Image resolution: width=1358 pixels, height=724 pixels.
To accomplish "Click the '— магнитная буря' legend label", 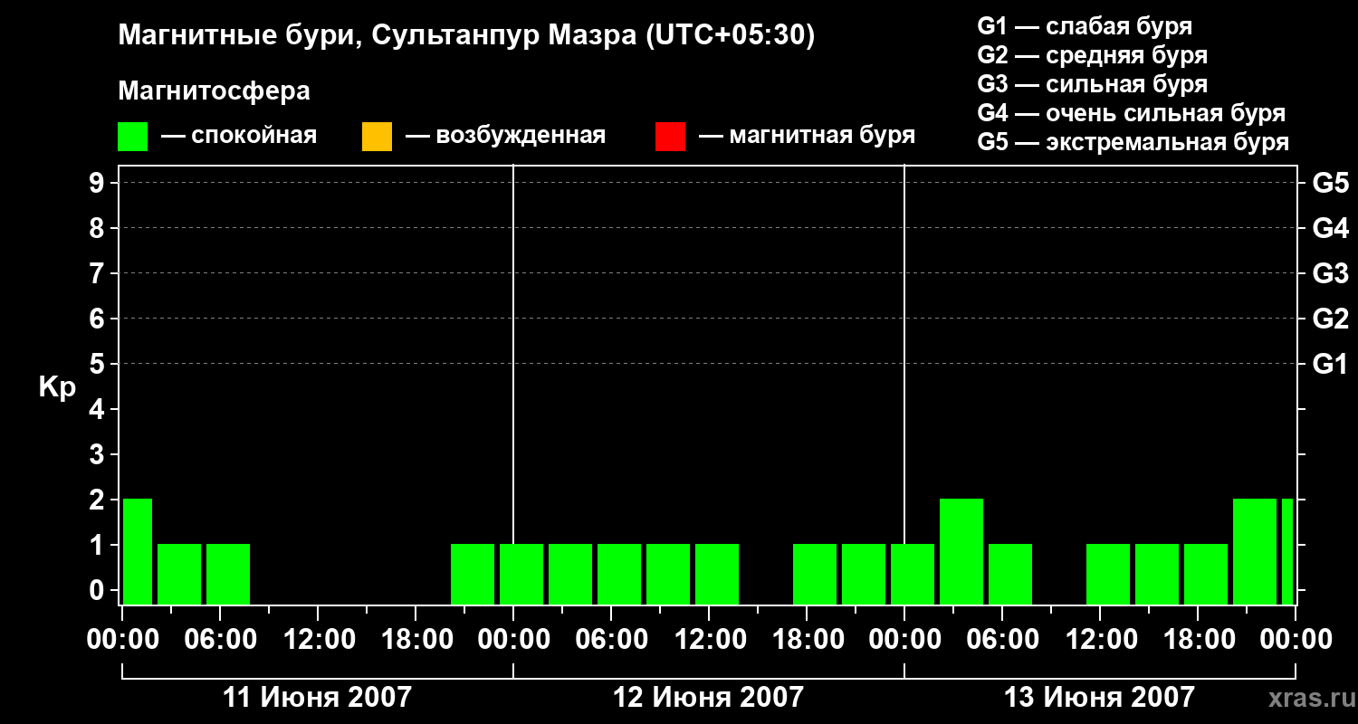I will tap(807, 136).
